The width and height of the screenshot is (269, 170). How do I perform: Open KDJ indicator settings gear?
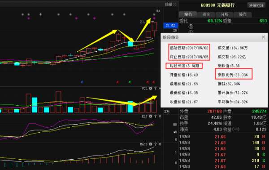click(x=151, y=116)
